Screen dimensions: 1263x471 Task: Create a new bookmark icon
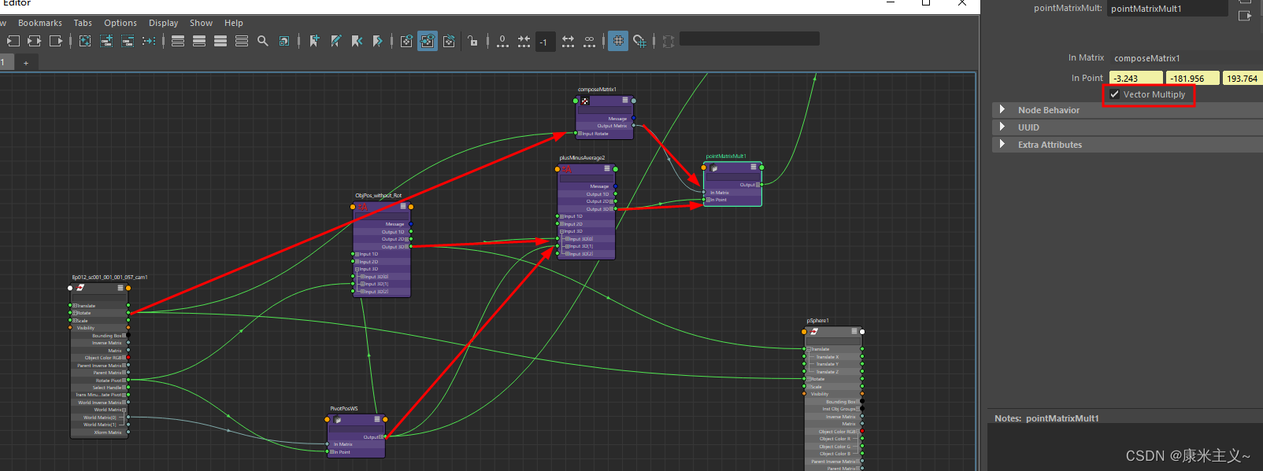coord(314,41)
